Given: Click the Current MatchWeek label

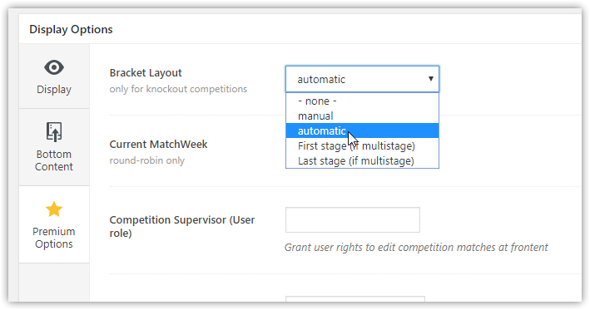Looking at the screenshot, I should [x=158, y=145].
